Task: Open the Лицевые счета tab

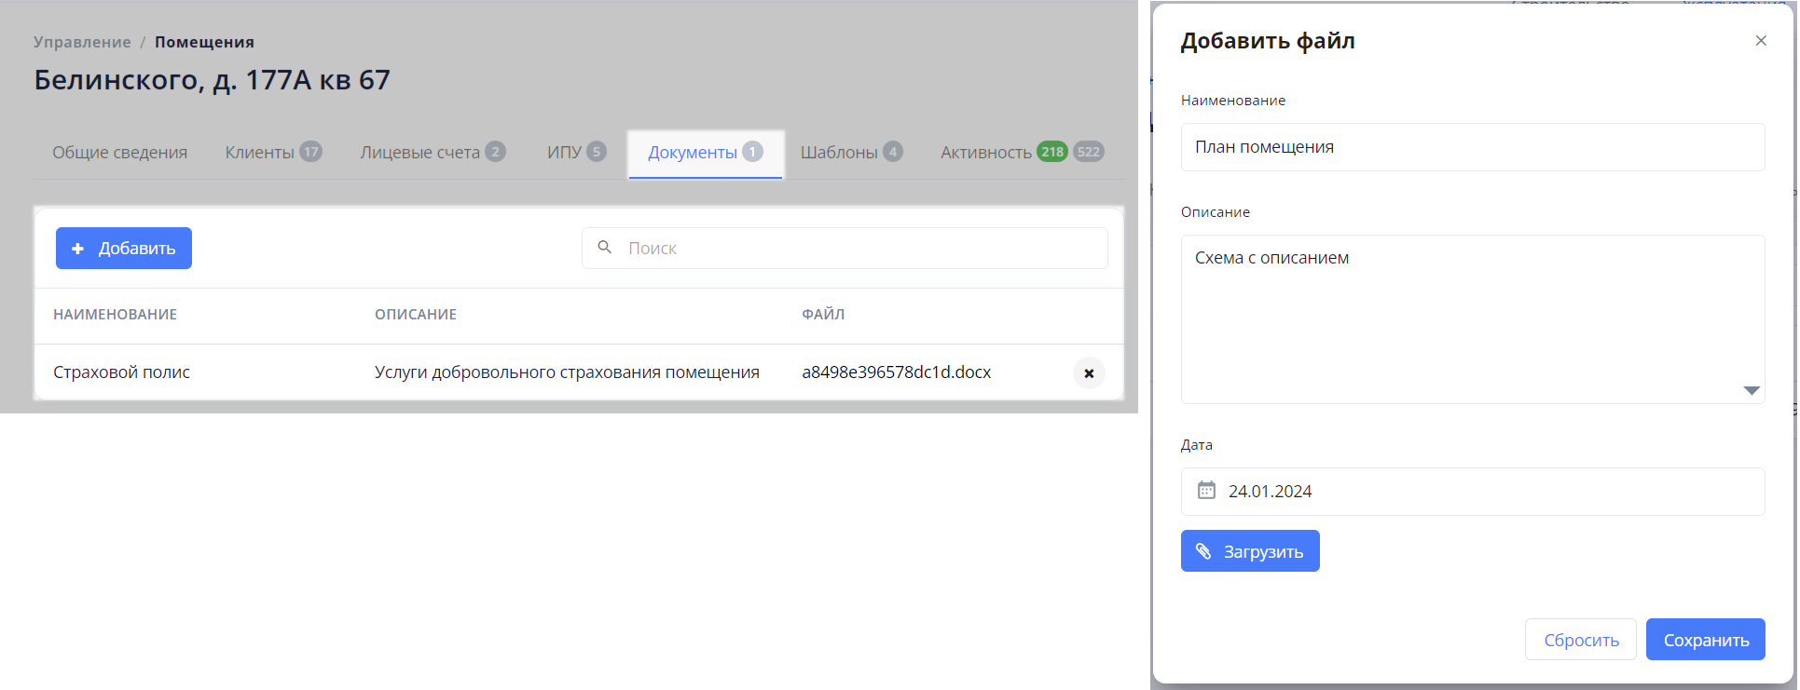Action: [x=433, y=153]
